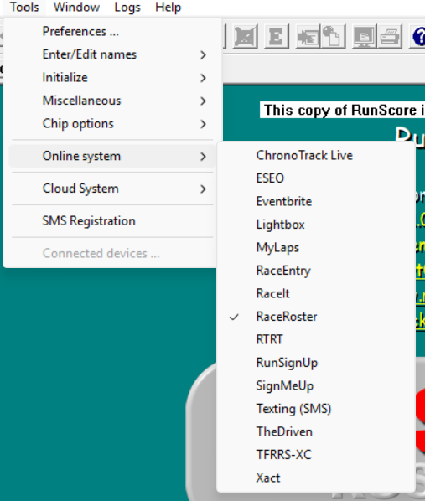Expand the Chip options submenu
The height and width of the screenshot is (501, 425).
click(112, 124)
